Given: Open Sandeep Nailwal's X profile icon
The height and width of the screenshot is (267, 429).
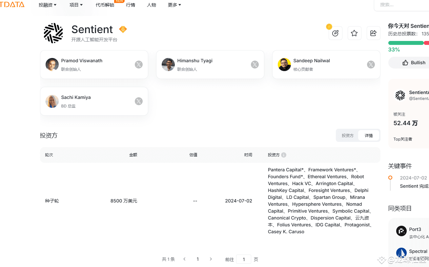Looking at the screenshot, I should [371, 65].
